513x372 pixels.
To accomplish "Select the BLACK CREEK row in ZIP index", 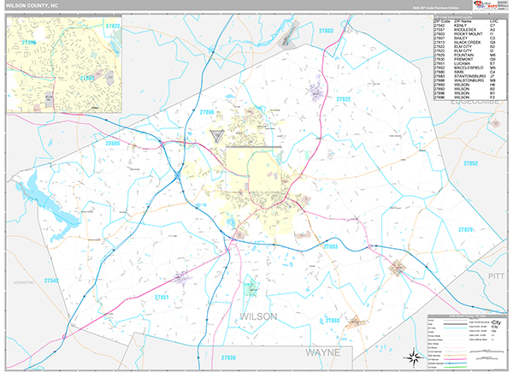I will (x=466, y=42).
